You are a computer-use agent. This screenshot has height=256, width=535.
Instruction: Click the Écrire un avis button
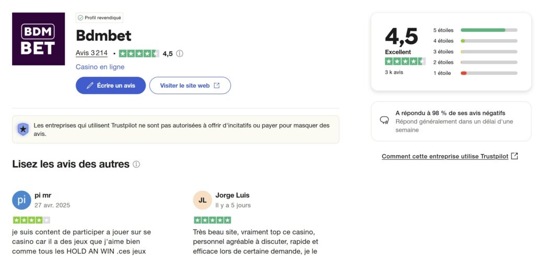click(111, 85)
